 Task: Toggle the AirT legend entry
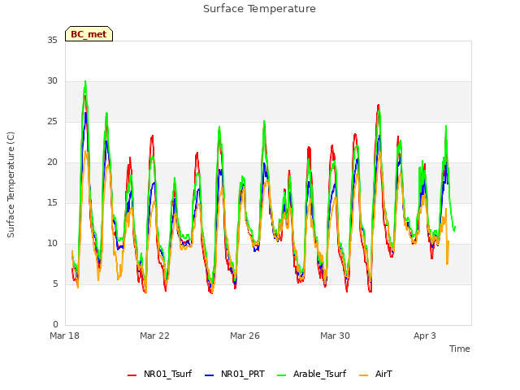click(375, 374)
